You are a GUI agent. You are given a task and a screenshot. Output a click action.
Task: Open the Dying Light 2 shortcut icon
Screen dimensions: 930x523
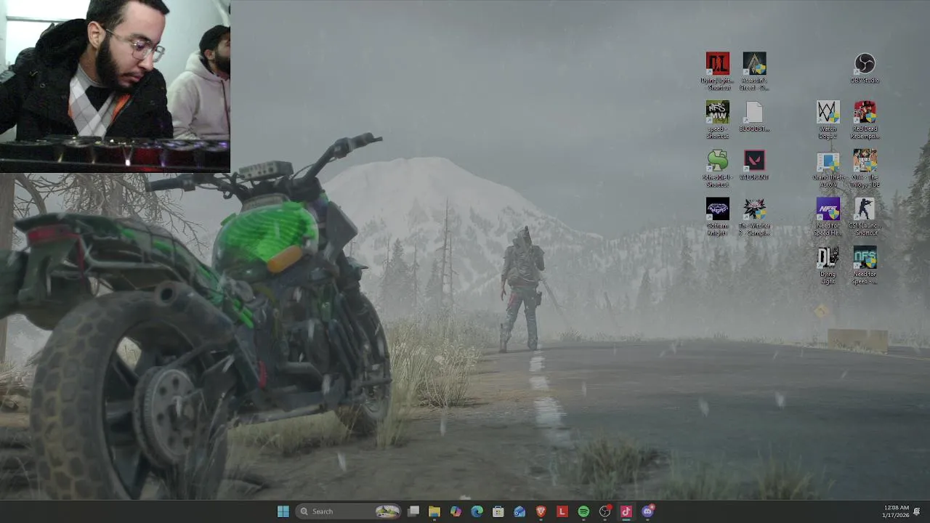pos(717,71)
